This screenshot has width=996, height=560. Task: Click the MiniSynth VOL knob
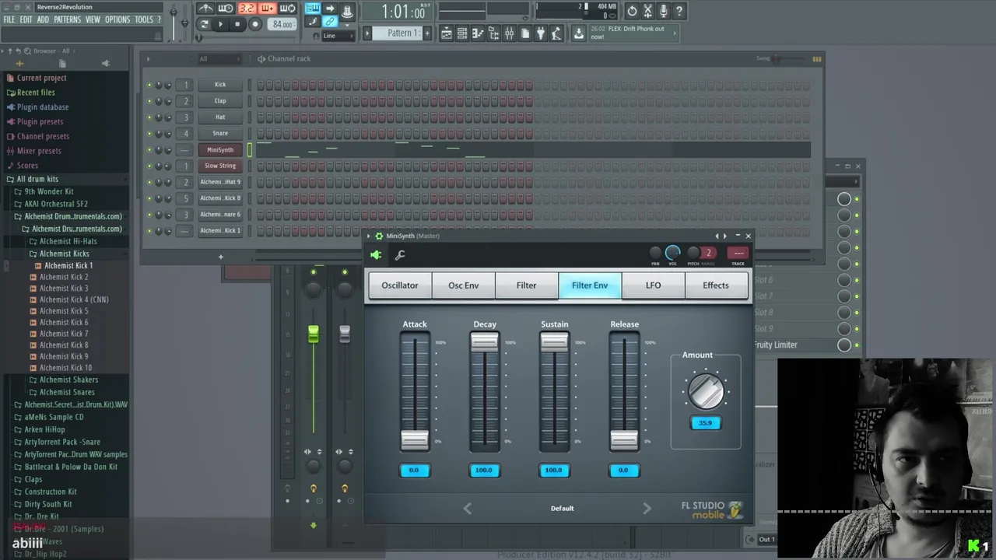(x=672, y=252)
